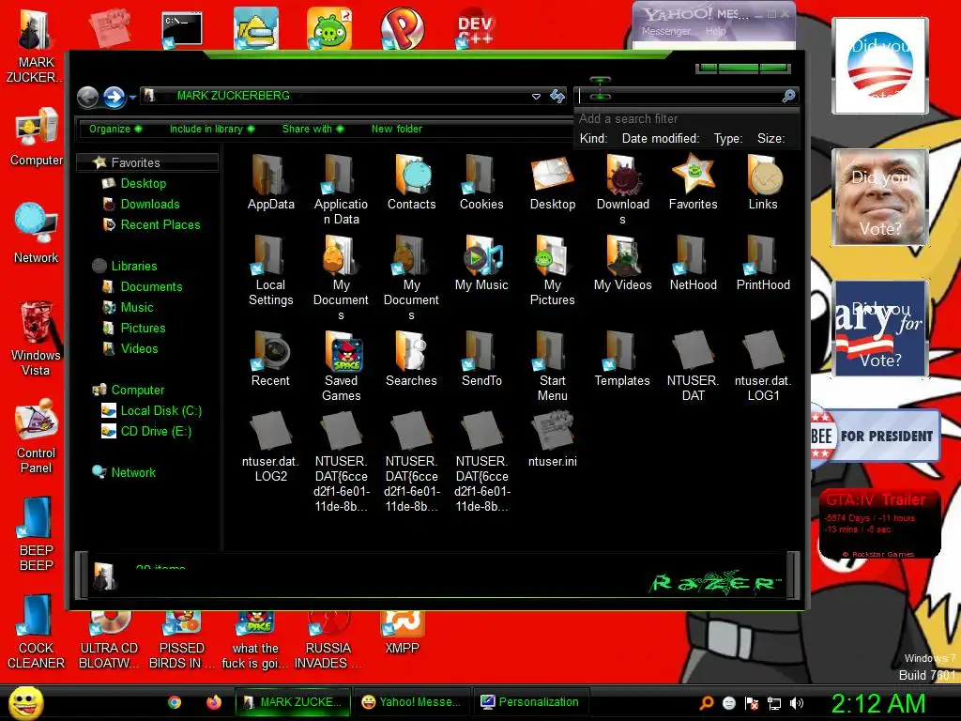Select the ntuser.dat.LOG1 file
Screen dimensions: 961x721
pos(763,366)
